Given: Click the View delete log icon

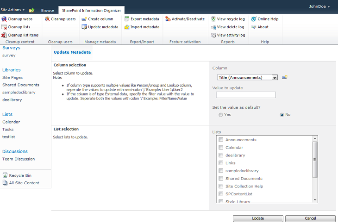Looking at the screenshot, I should 213,27.
